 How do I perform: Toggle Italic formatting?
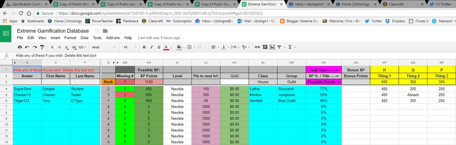tap(152, 47)
